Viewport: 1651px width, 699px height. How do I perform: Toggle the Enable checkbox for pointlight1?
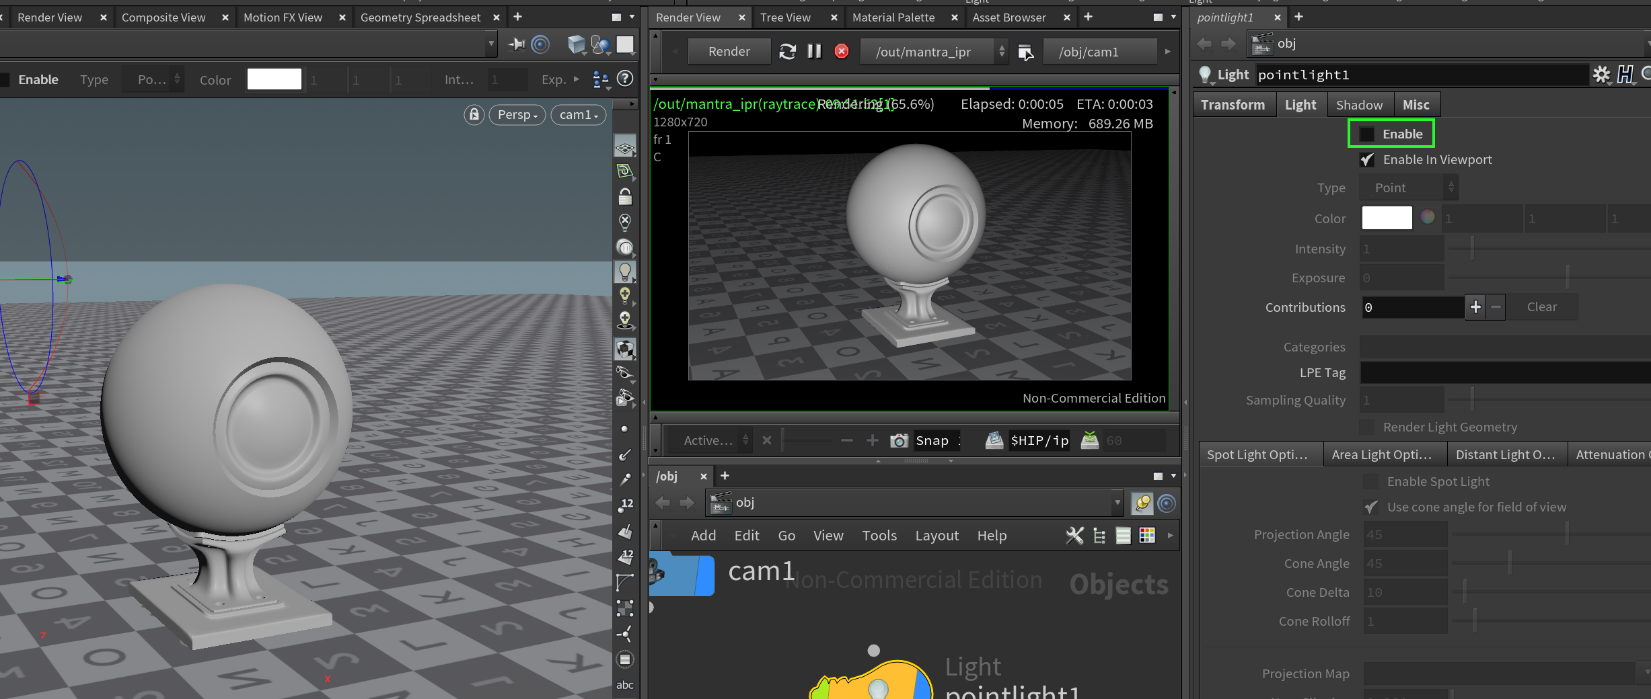(x=1366, y=134)
